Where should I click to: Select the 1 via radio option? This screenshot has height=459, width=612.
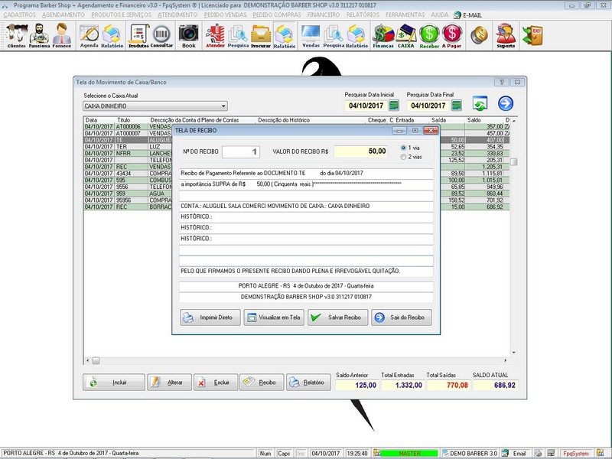pyautogui.click(x=405, y=148)
